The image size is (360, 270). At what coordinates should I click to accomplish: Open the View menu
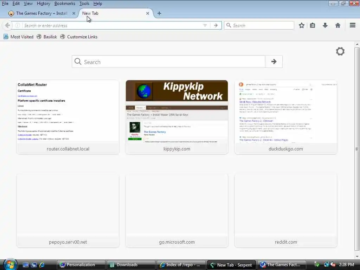coord(28,4)
